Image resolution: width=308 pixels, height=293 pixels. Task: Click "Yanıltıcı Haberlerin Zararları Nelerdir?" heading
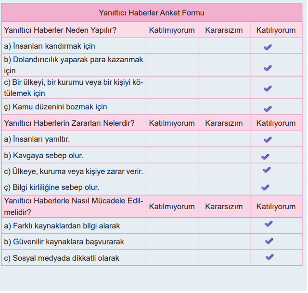tap(69, 123)
